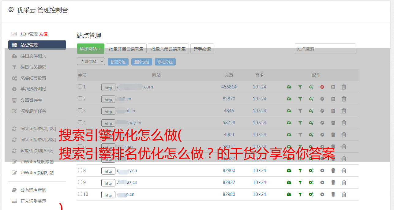Open the 全部网站 group dropdown
The width and height of the screenshot is (394, 210).
(x=91, y=62)
